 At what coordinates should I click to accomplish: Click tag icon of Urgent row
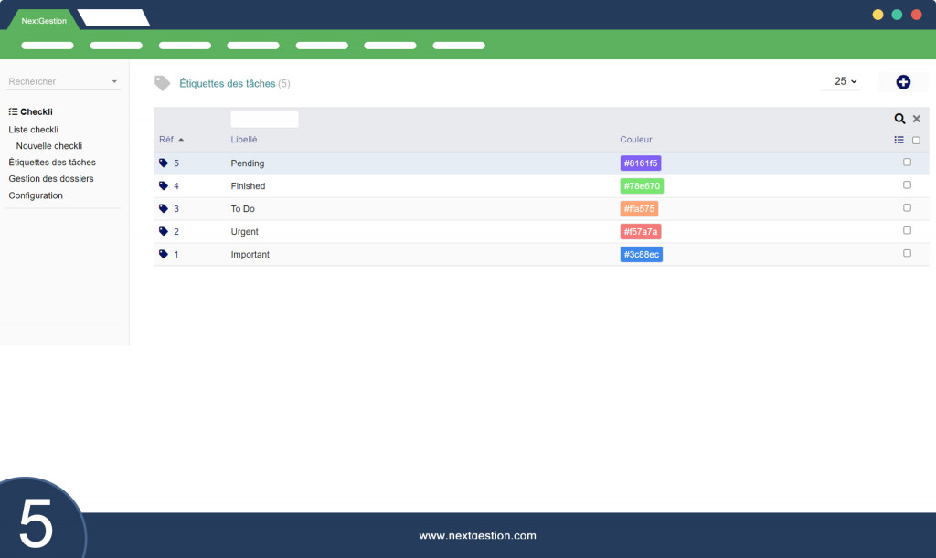click(x=164, y=231)
